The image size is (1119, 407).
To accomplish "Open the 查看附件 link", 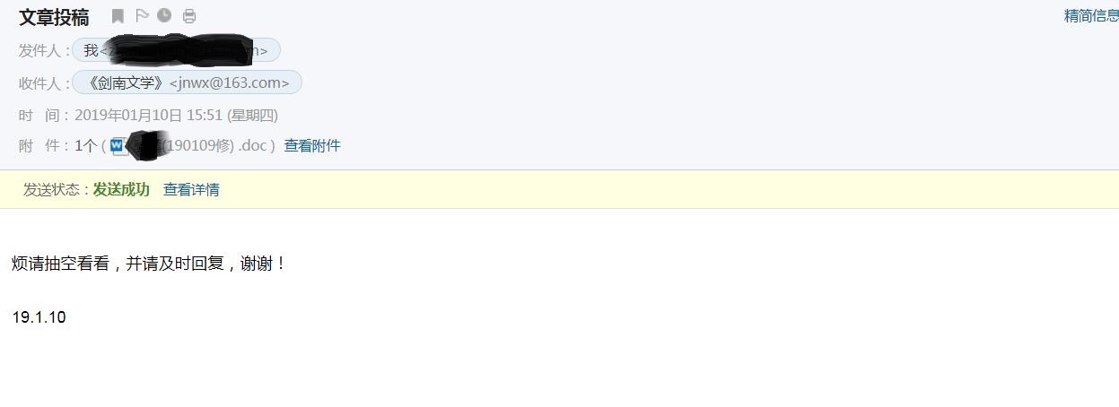I will (312, 145).
